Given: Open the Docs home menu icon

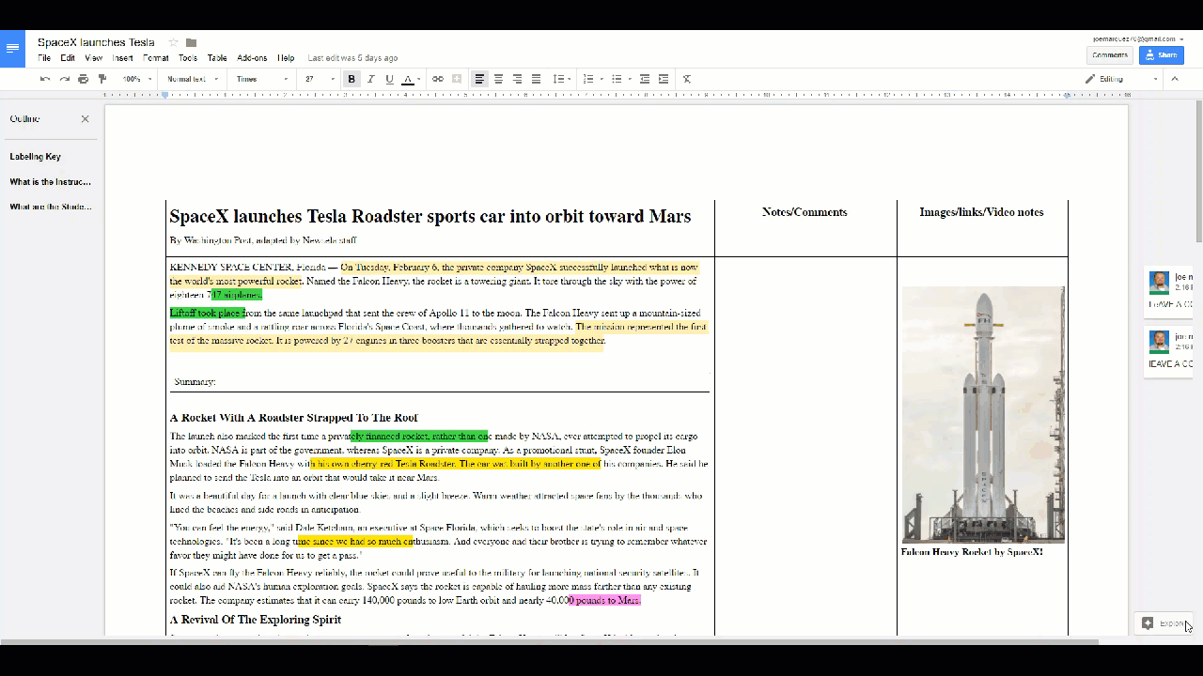Looking at the screenshot, I should click(x=12, y=48).
